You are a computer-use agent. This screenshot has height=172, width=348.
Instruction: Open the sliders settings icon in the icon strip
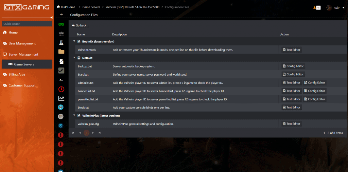click(61, 34)
